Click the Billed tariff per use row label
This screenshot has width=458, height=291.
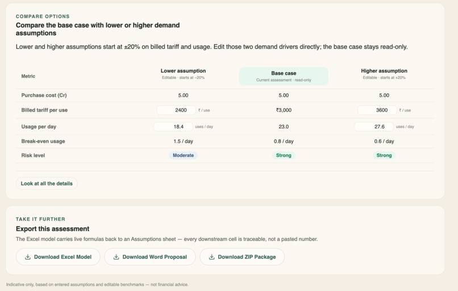click(x=44, y=110)
